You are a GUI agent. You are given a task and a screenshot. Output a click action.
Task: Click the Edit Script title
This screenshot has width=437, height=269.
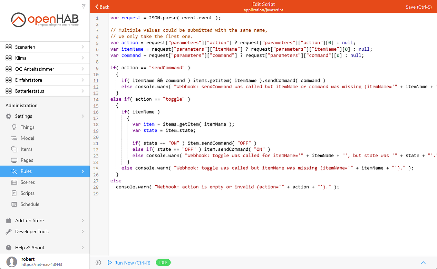[x=264, y=4]
